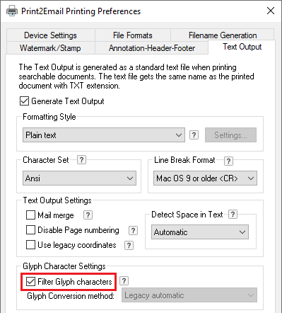282x313 pixels.
Task: Switch to the Device Settings tab
Action: tap(51, 35)
